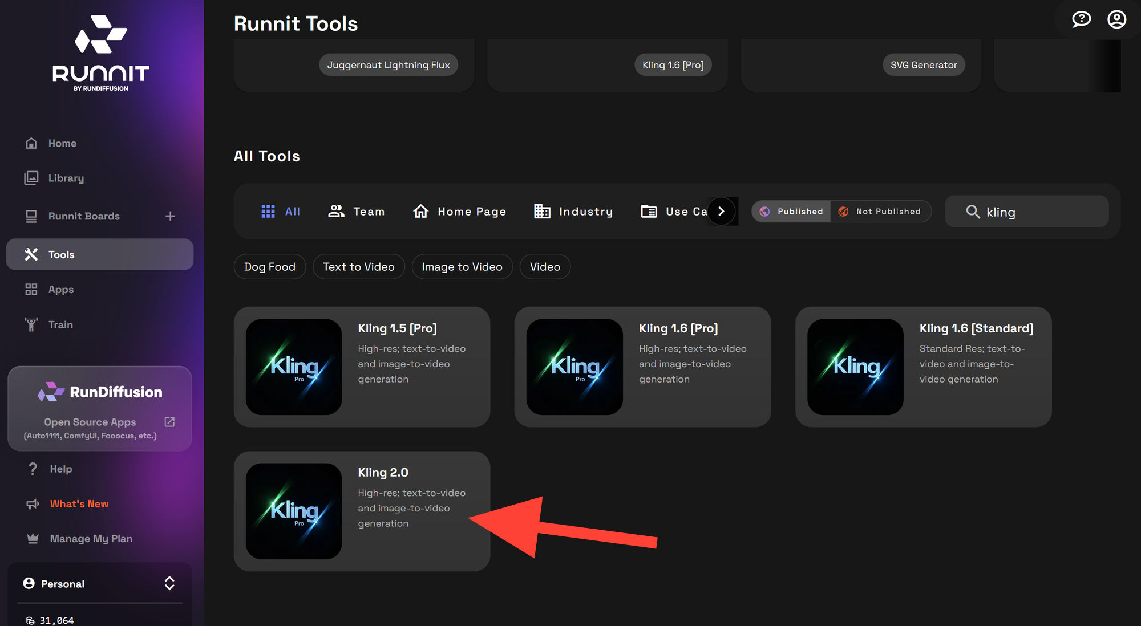This screenshot has width=1141, height=626.
Task: Toggle the Published filter
Action: [x=791, y=212]
